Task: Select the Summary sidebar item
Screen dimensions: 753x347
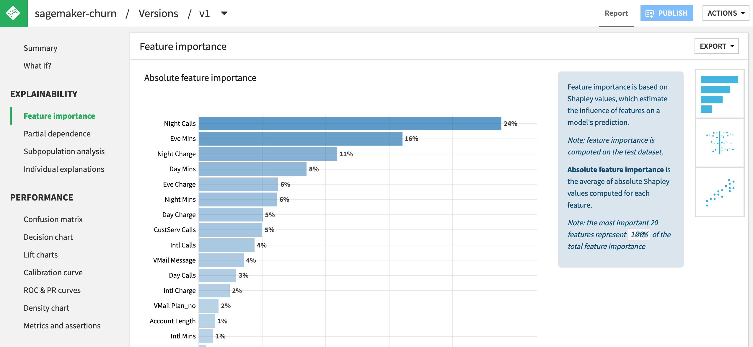Action: [x=40, y=48]
